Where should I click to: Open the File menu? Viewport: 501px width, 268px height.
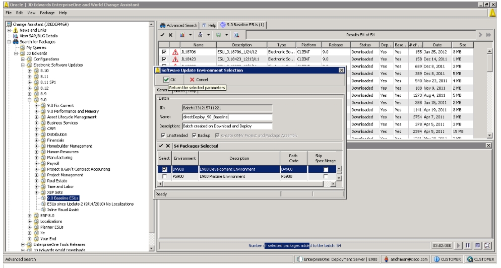point(9,13)
